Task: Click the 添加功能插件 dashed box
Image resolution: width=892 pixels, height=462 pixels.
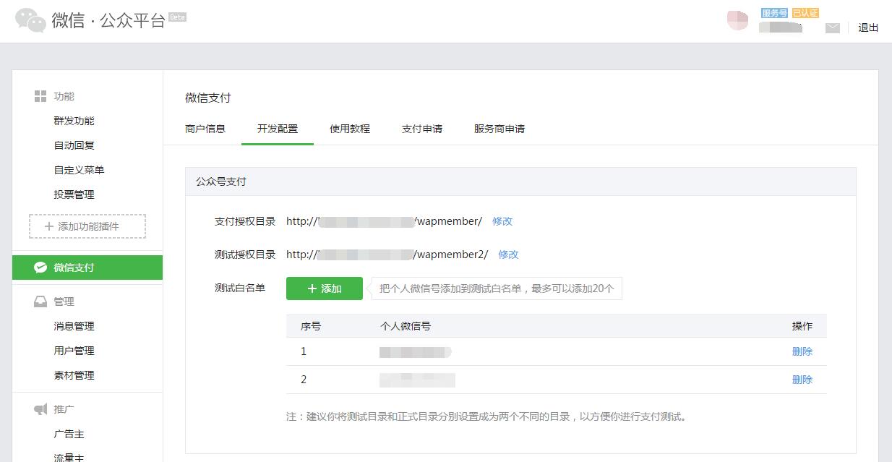Action: coord(87,226)
